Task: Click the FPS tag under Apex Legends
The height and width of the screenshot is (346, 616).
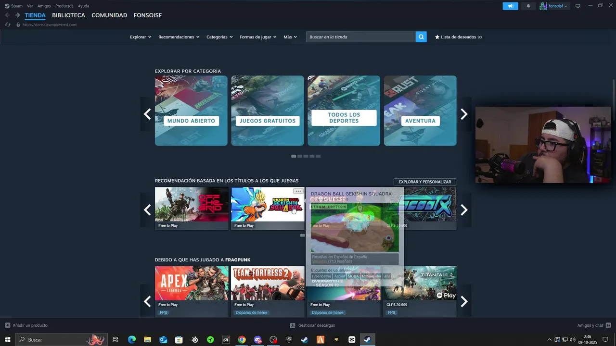Action: coord(164,313)
